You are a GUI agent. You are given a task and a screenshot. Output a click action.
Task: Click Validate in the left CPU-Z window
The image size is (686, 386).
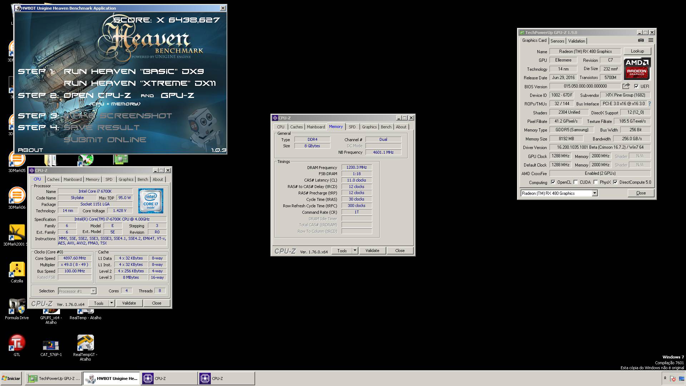point(129,303)
